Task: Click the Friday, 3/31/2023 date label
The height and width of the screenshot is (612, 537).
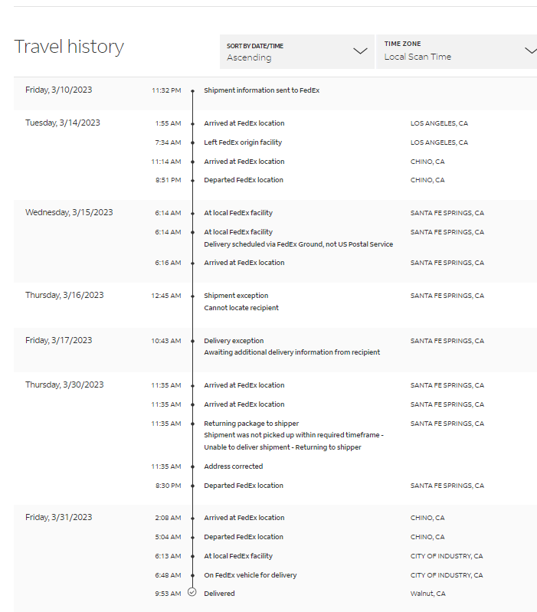Action: [59, 517]
